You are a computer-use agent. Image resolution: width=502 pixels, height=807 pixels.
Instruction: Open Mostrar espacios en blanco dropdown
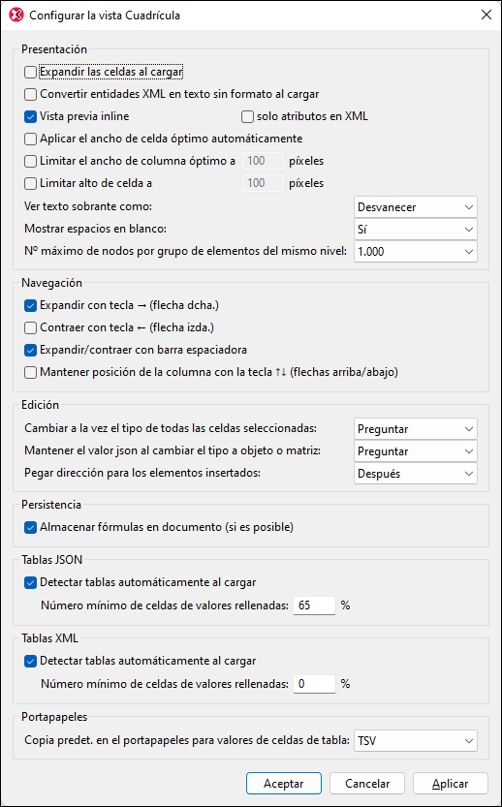click(x=416, y=229)
